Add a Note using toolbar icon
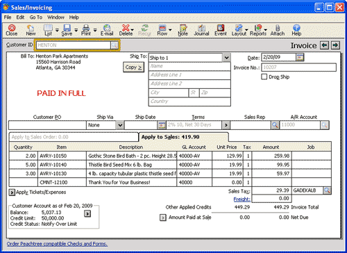 click(183, 30)
